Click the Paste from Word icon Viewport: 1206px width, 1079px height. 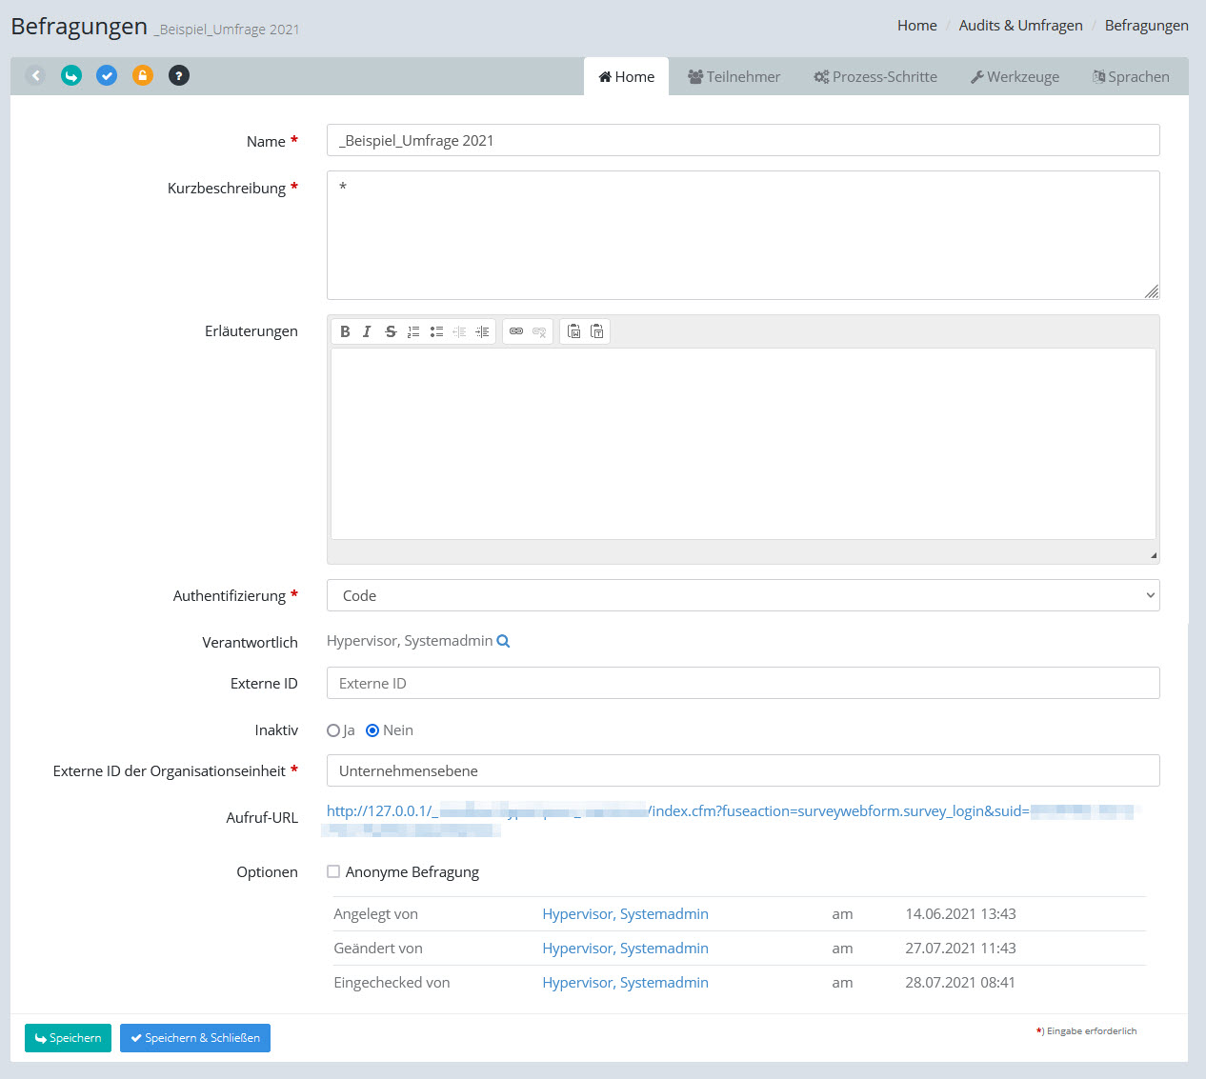pyautogui.click(x=573, y=331)
